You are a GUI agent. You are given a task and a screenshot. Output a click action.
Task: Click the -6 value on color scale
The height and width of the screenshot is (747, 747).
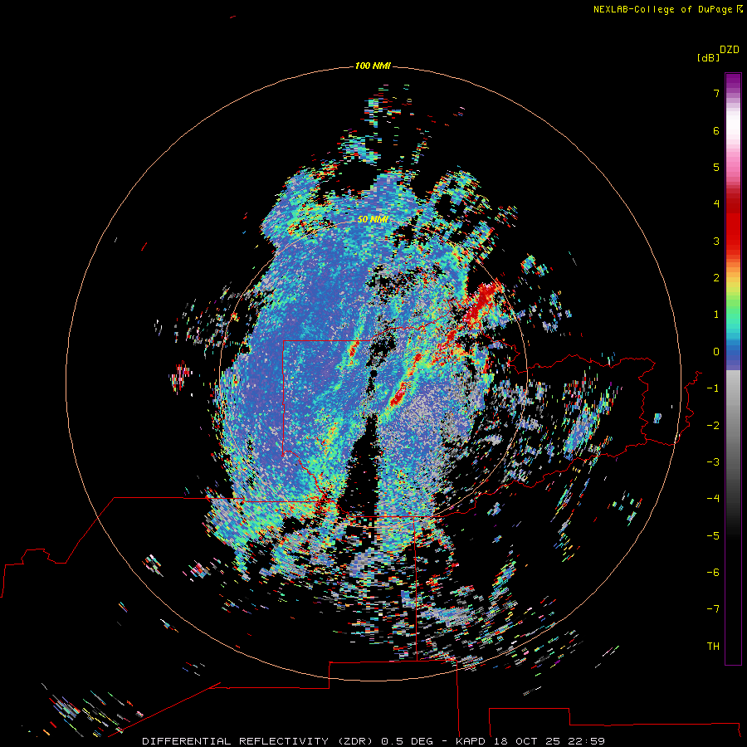(713, 572)
